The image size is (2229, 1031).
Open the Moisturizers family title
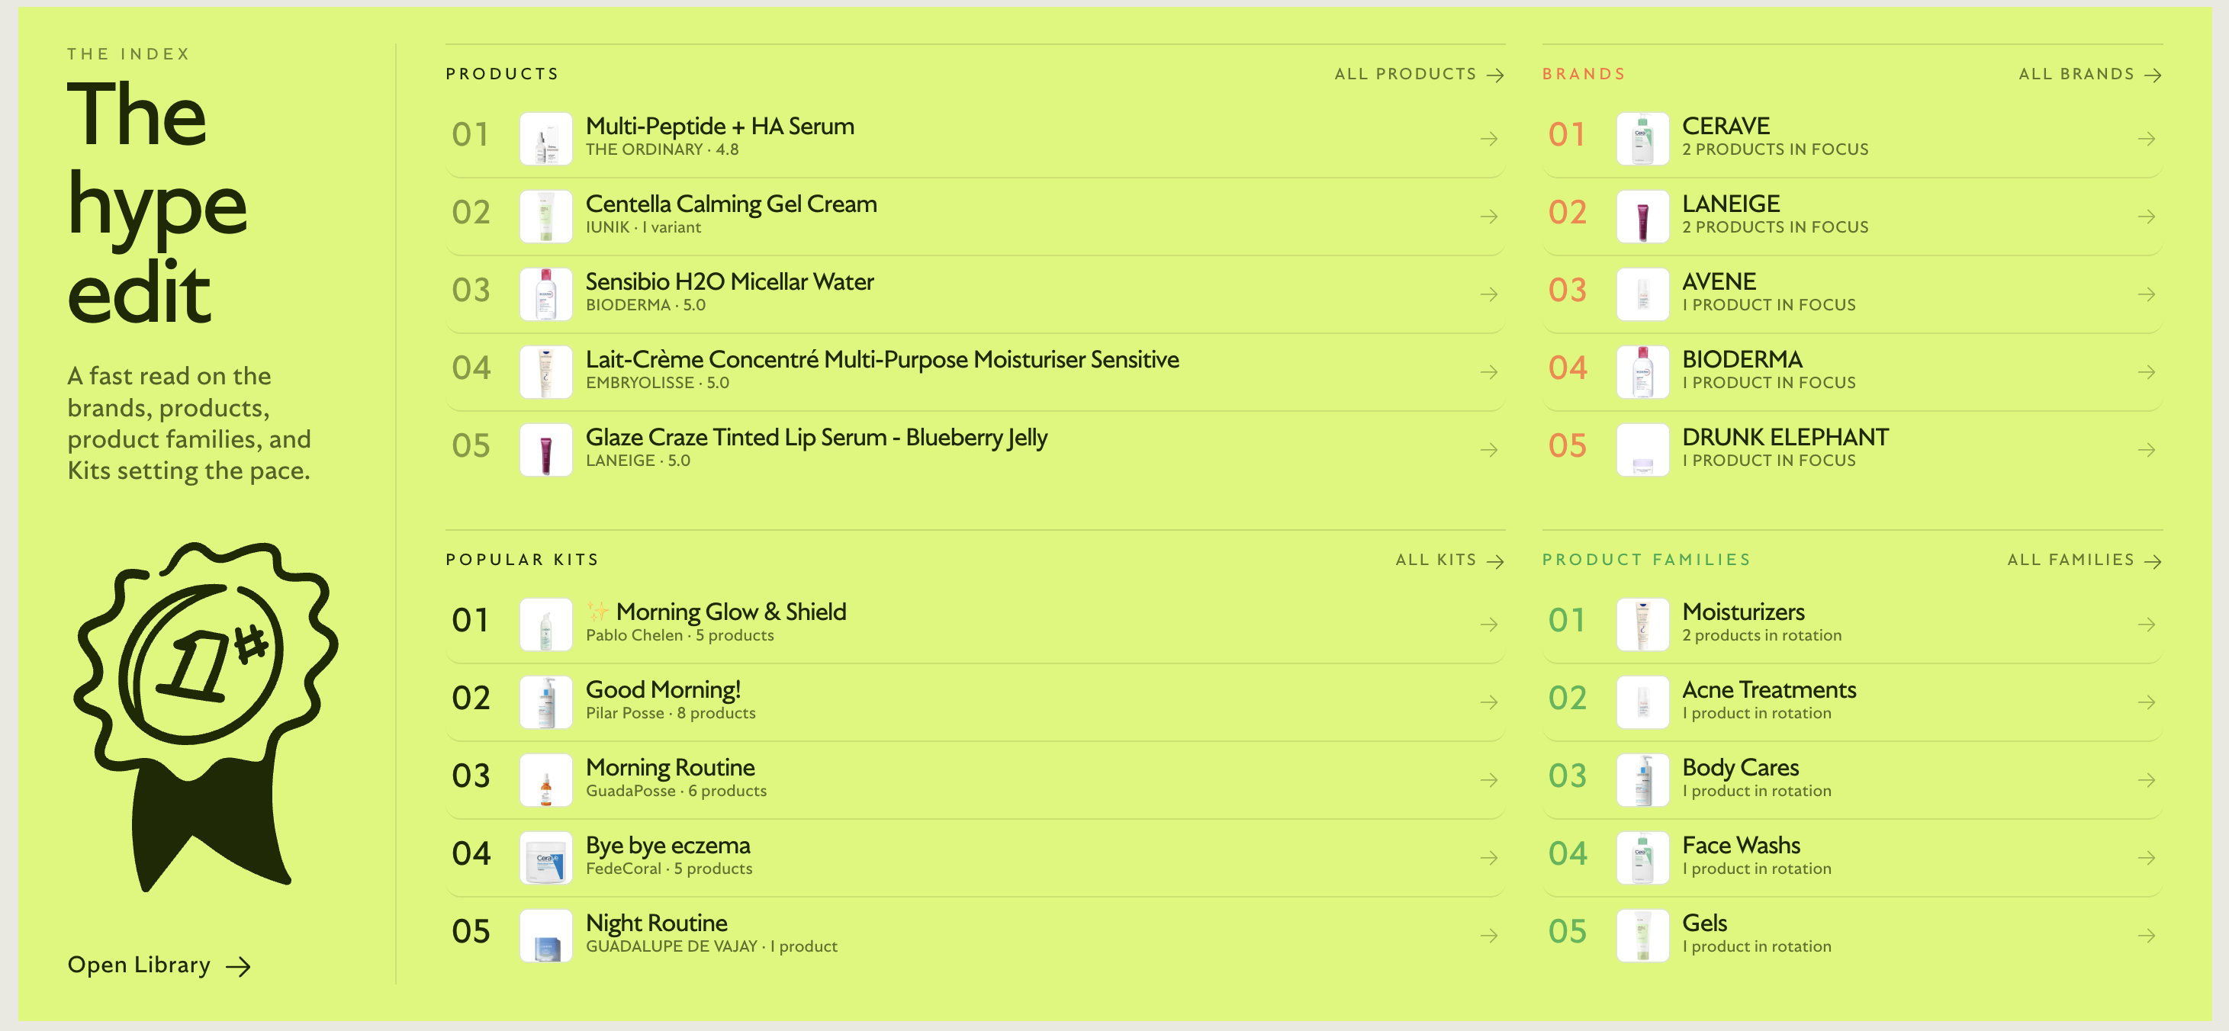1743,612
